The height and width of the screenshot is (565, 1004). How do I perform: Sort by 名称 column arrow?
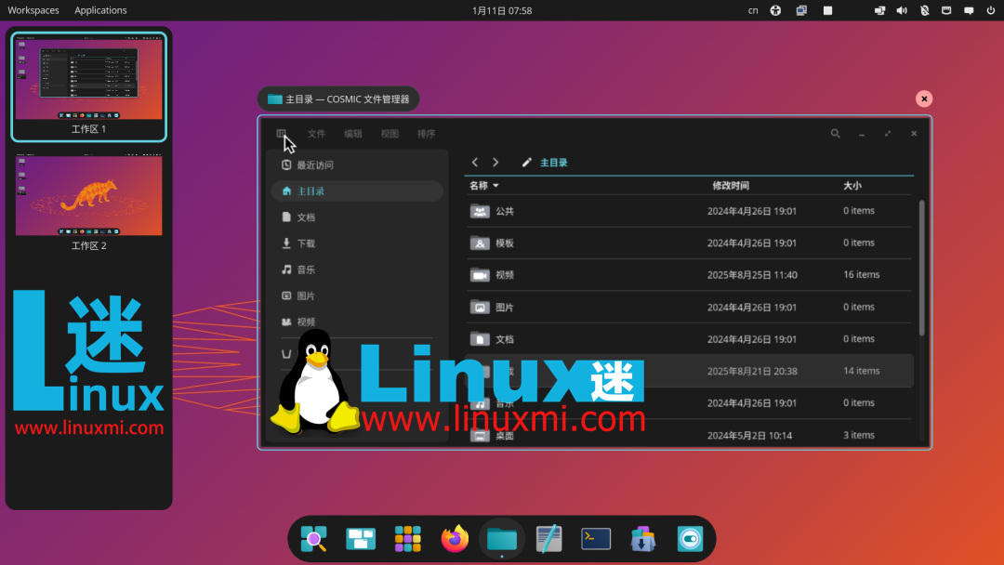pos(495,186)
